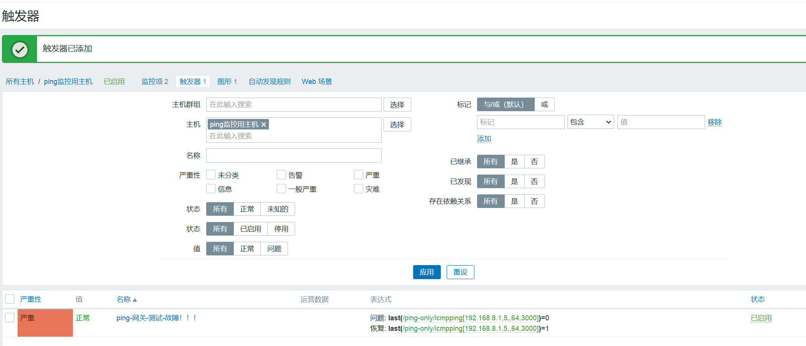Open the ping-网关-测试-故障 trigger link
This screenshot has width=806, height=346.
pos(156,318)
